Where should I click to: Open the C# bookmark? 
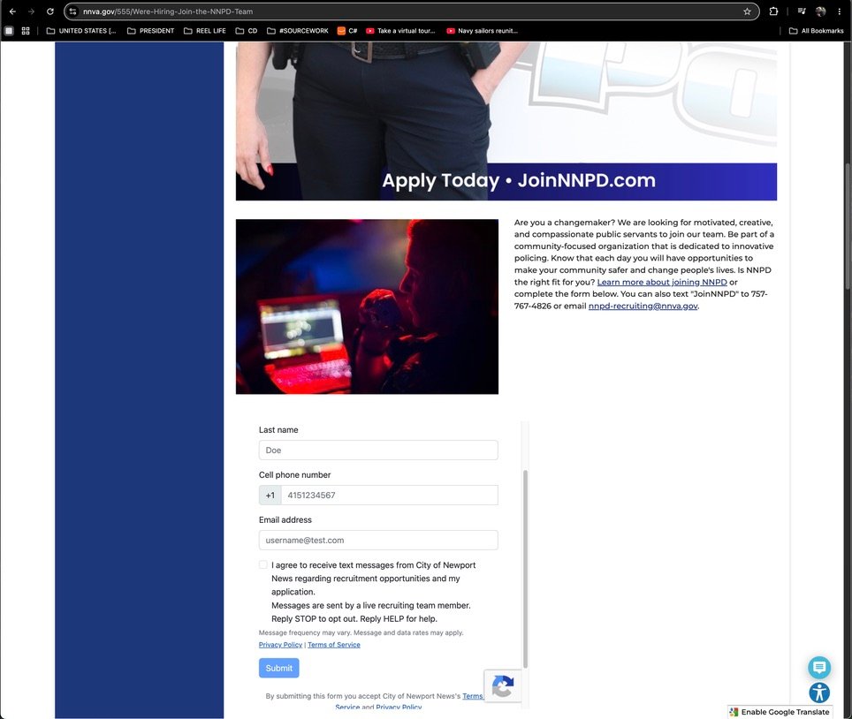click(x=347, y=31)
